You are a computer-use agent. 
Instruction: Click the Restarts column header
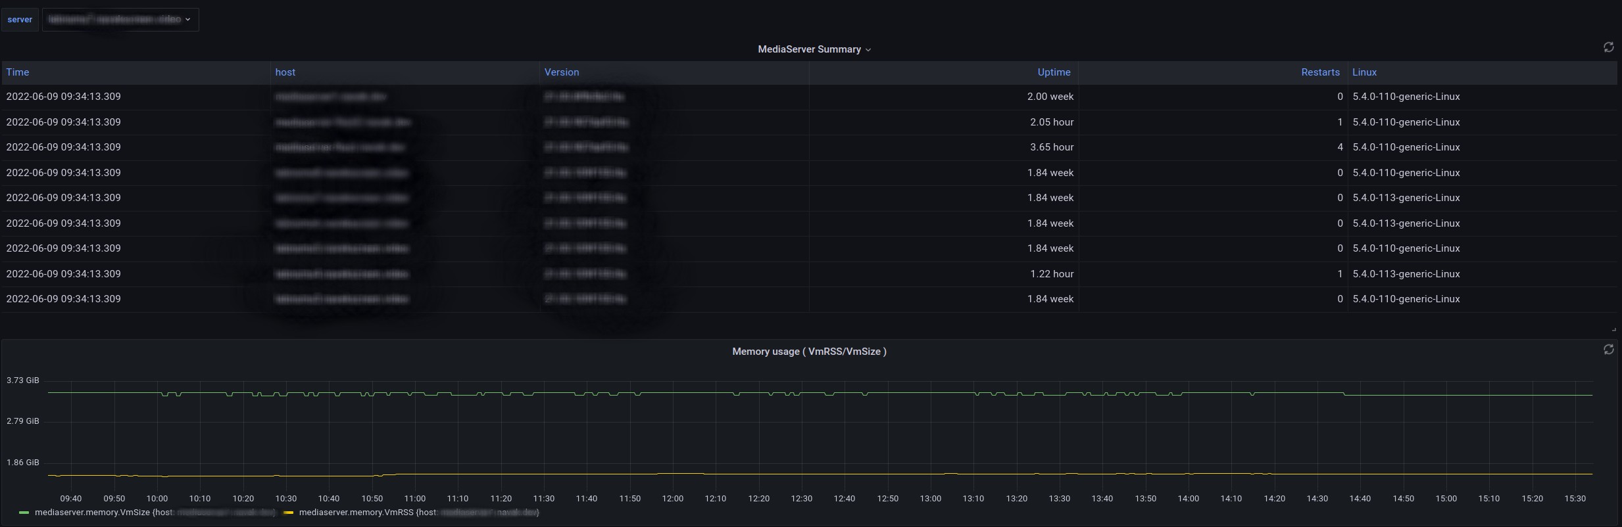coord(1319,72)
